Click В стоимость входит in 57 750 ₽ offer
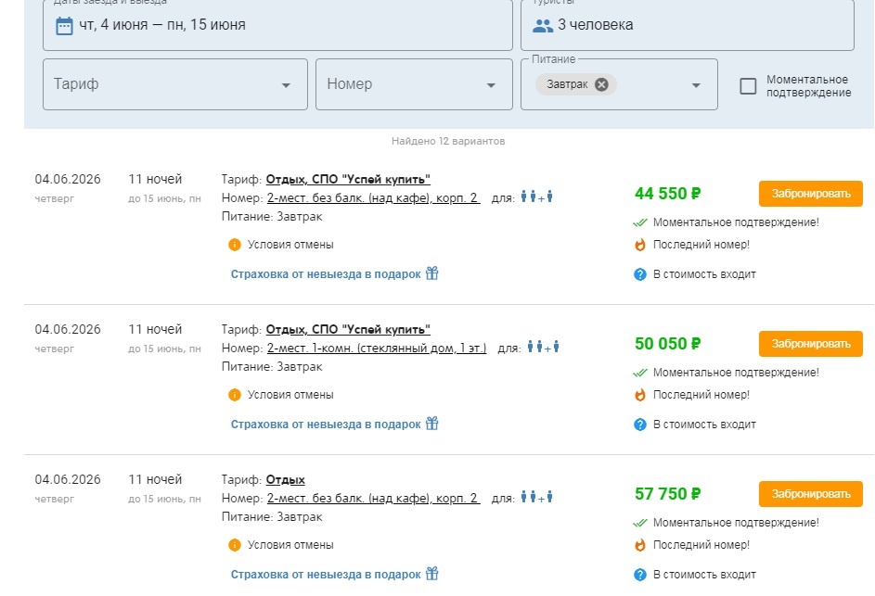 [x=704, y=575]
